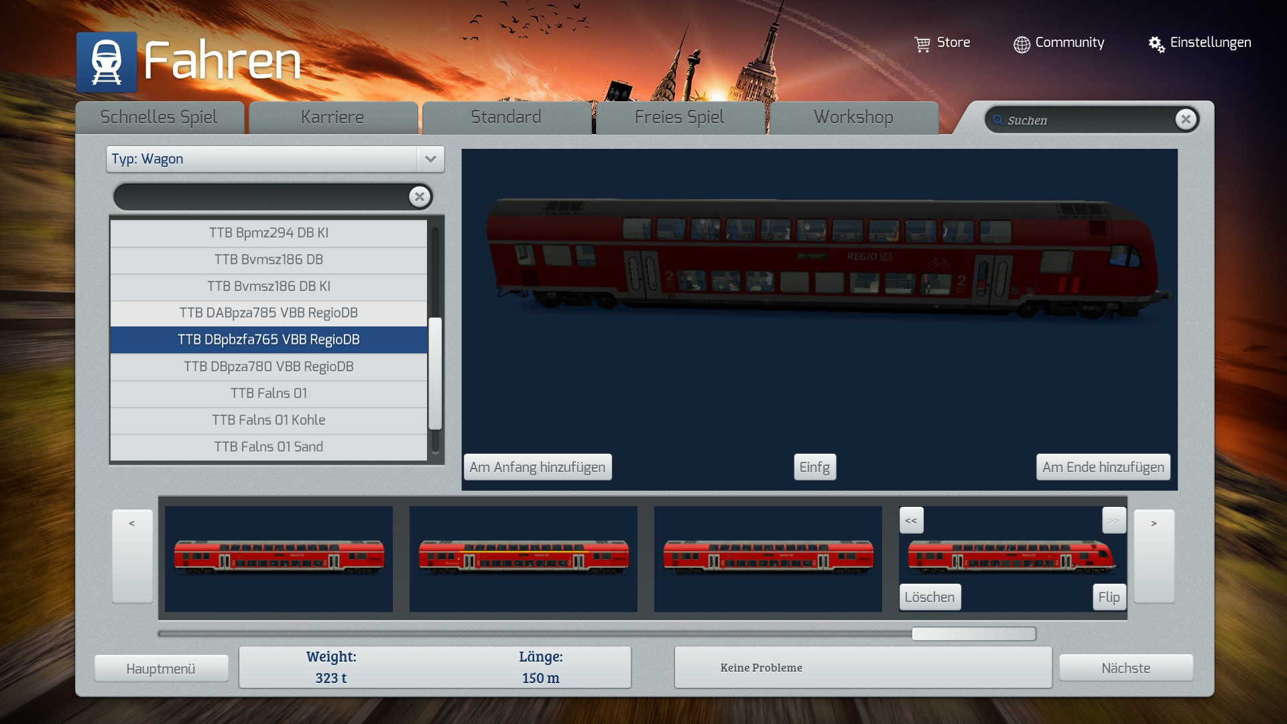Click wagon list vertical scrollbar
Viewport: 1287px width, 724px height.
click(435, 373)
